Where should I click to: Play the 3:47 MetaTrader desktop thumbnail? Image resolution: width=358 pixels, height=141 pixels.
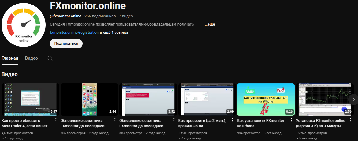pos(30,100)
